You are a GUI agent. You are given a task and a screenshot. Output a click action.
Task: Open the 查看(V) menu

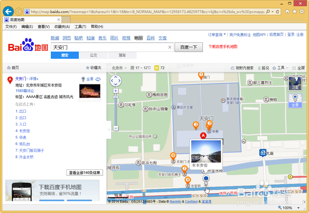click(x=44, y=27)
